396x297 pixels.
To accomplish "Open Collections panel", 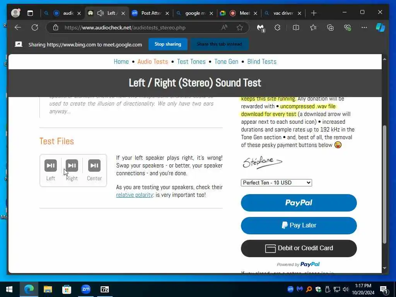I will (330, 27).
